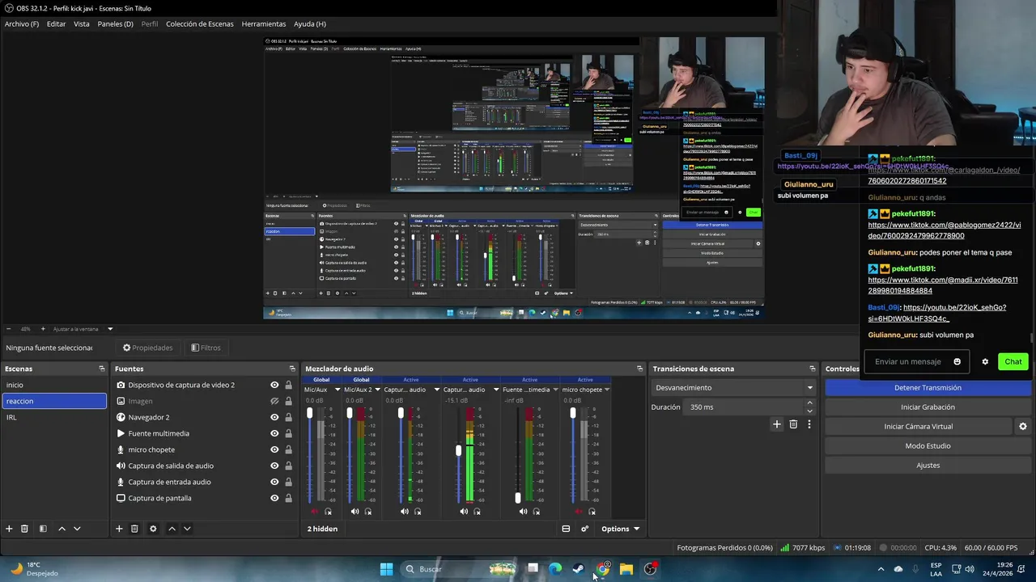Image resolution: width=1036 pixels, height=582 pixels.
Task: Click Iniciar Grabación button
Action: (928, 407)
